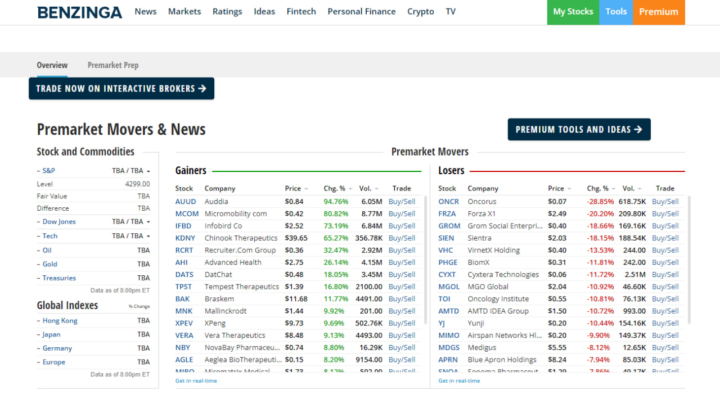This screenshot has height=413, width=720.
Task: Open the IFBD ticker link
Action: [183, 226]
